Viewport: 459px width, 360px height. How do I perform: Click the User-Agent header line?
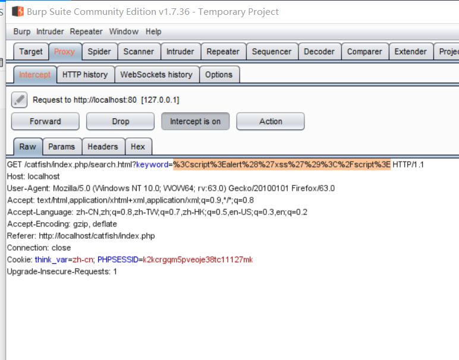[x=171, y=188]
